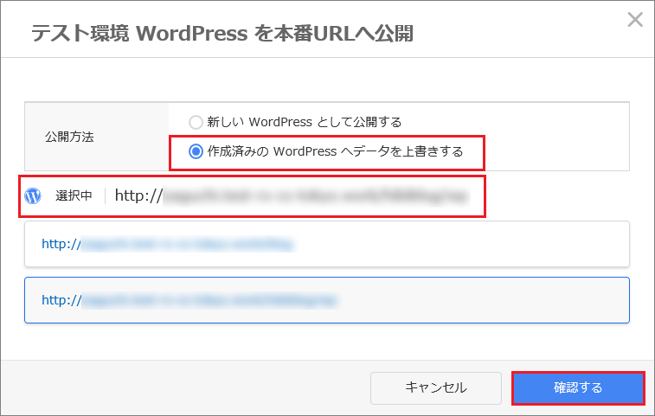
Task: Choose the first shorter http:// URL row
Action: (327, 244)
